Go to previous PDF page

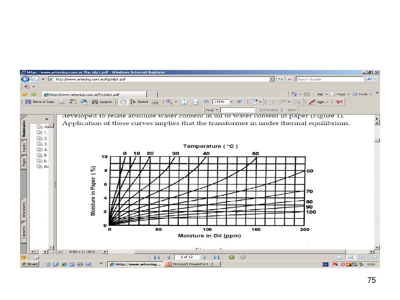[168, 257]
